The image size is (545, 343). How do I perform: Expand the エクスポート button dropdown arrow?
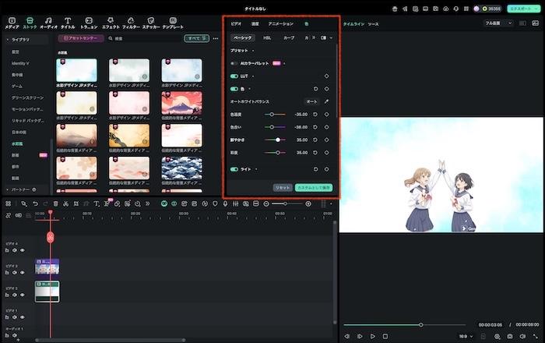(x=536, y=9)
